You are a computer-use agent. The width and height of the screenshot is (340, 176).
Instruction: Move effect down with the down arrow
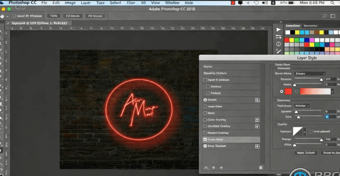221,168
